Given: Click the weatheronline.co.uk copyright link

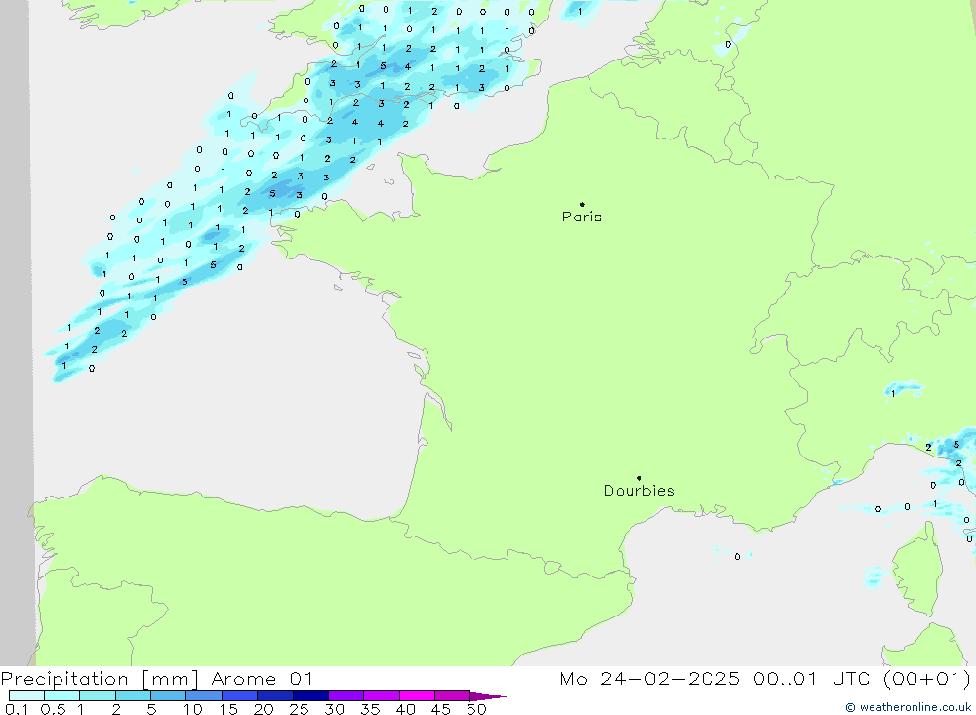Looking at the screenshot, I should coord(908,707).
